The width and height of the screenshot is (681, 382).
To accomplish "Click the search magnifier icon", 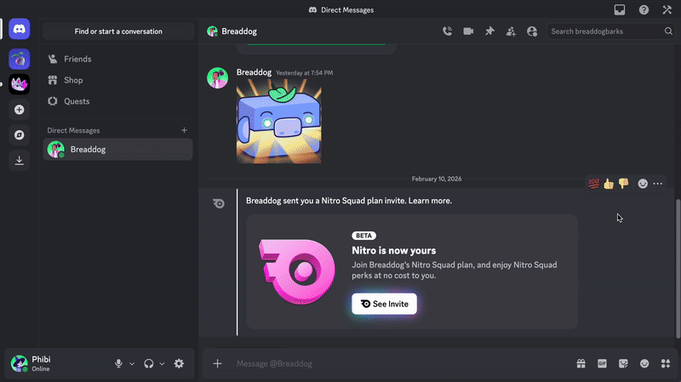I will (x=668, y=31).
